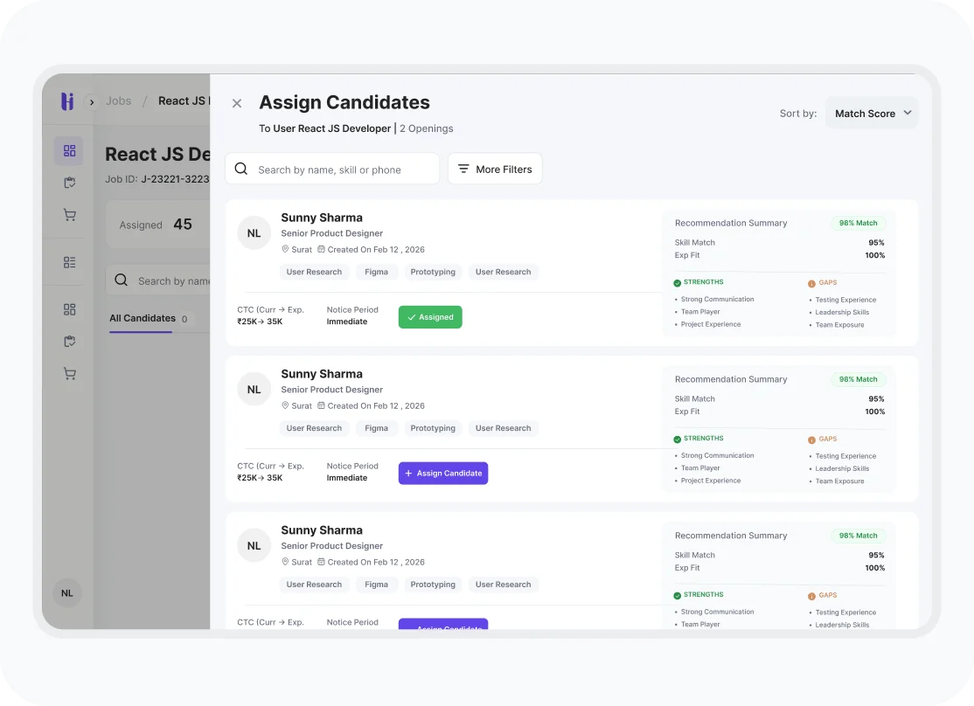Switch to the All Candidates tab

click(x=143, y=319)
